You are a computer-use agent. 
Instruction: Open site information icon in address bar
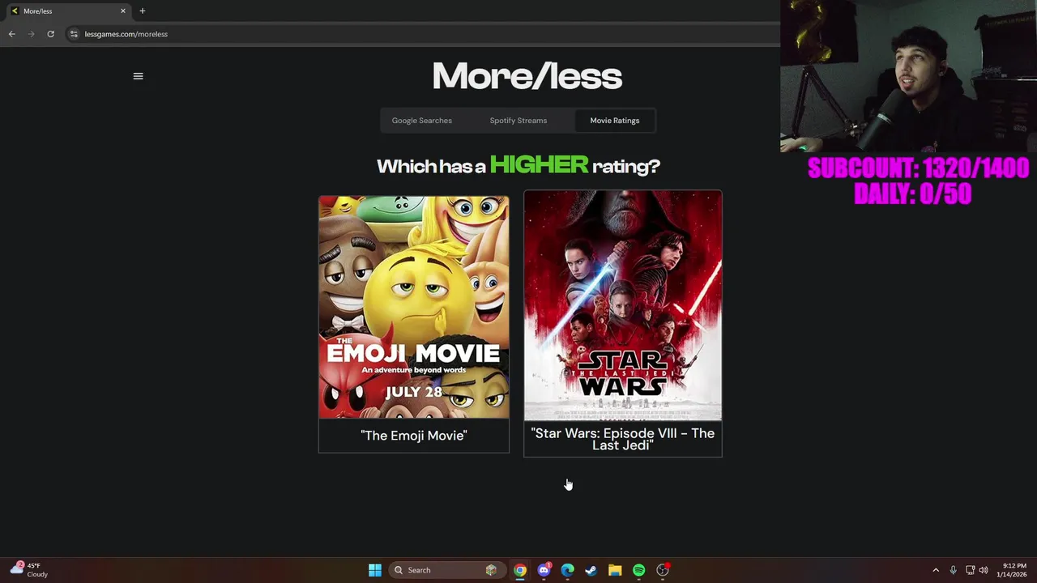coord(74,34)
